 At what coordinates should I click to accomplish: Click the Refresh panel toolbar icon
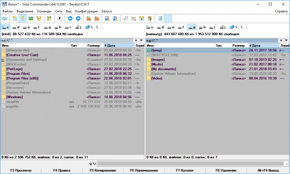4,18
